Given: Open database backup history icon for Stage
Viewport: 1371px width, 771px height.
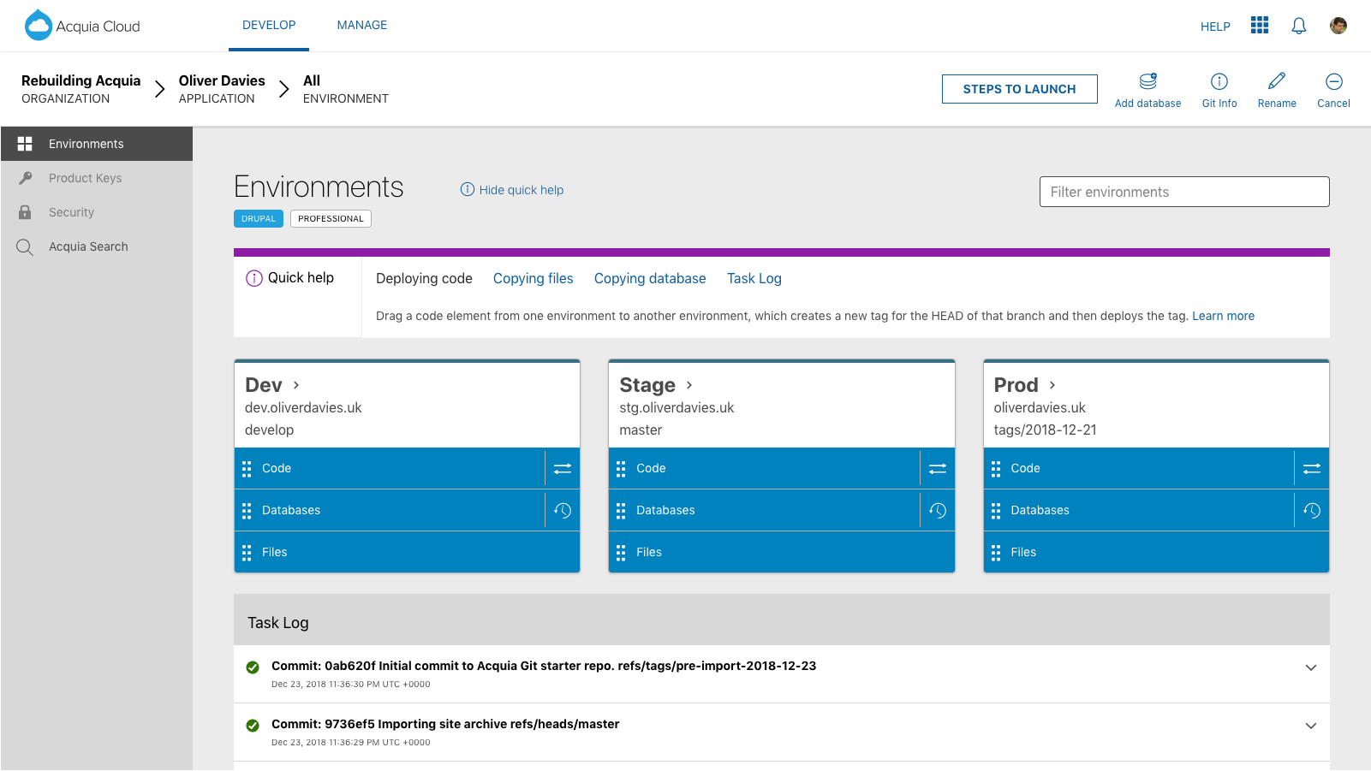Looking at the screenshot, I should coord(938,510).
